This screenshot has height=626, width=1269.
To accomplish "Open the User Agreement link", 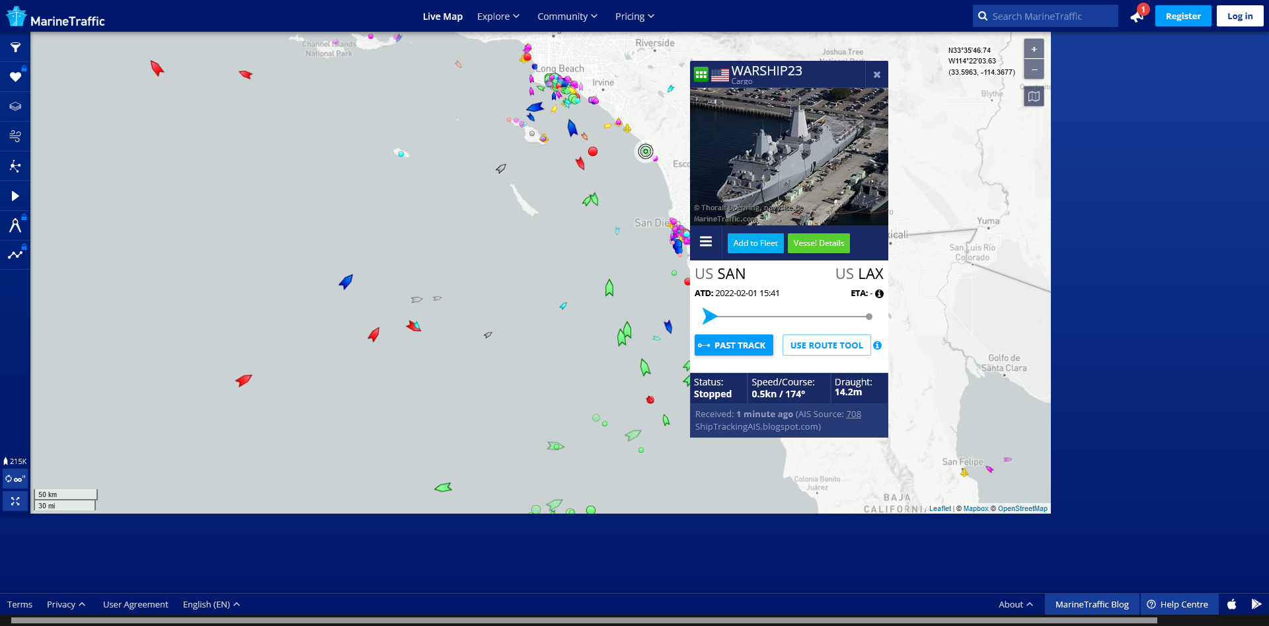I will point(135,604).
